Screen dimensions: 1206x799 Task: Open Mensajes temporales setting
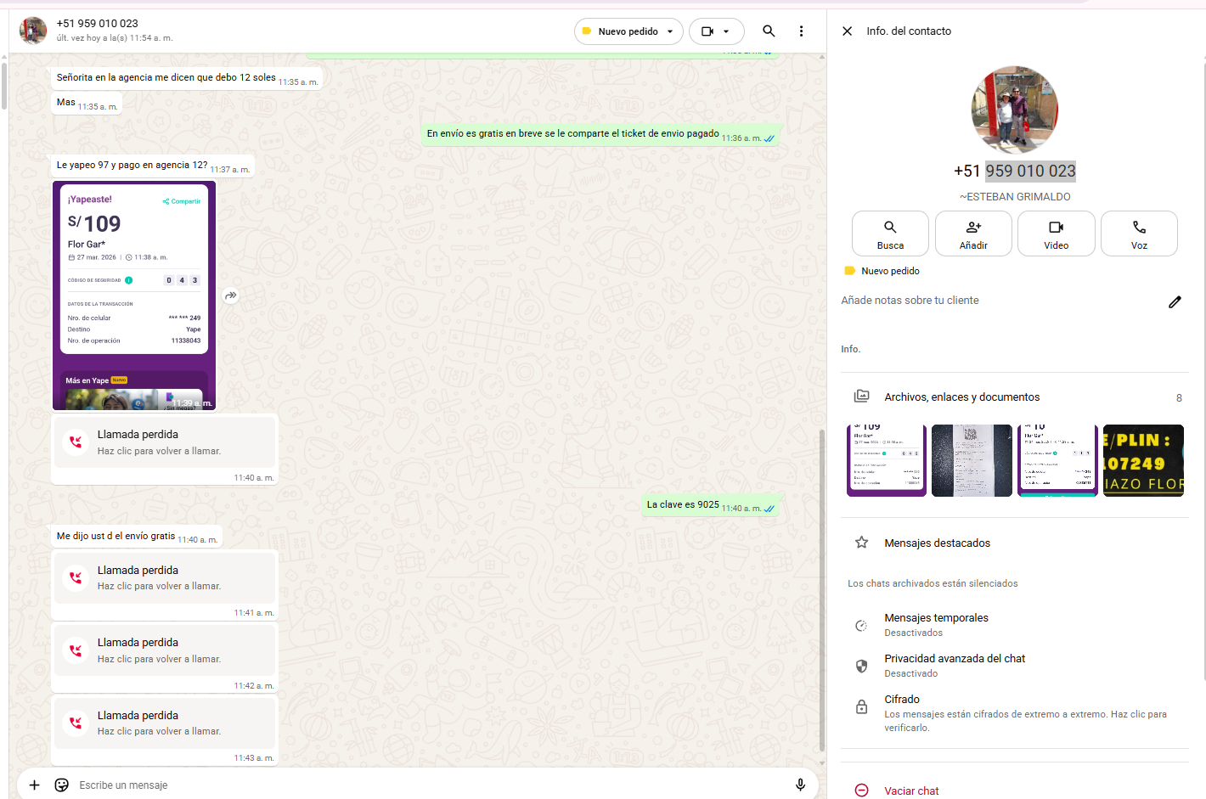pyautogui.click(x=936, y=624)
